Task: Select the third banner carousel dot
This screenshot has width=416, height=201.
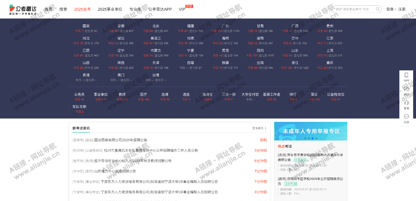Action: tap(312, 138)
